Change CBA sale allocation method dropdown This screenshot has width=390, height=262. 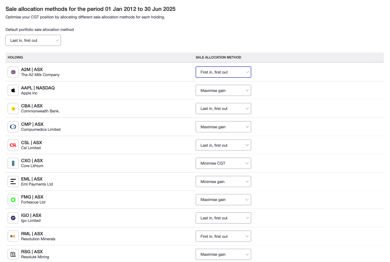223,109
